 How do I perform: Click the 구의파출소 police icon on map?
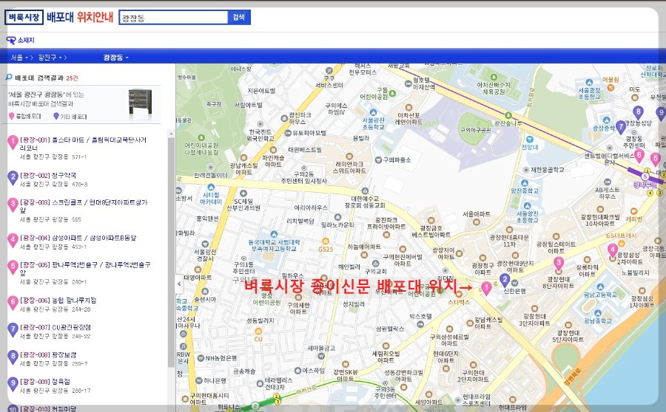(x=378, y=159)
